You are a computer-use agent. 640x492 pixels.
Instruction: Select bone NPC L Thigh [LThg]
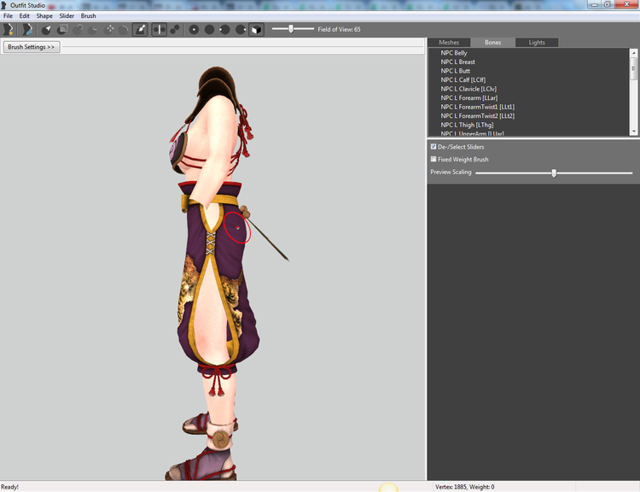(x=467, y=125)
